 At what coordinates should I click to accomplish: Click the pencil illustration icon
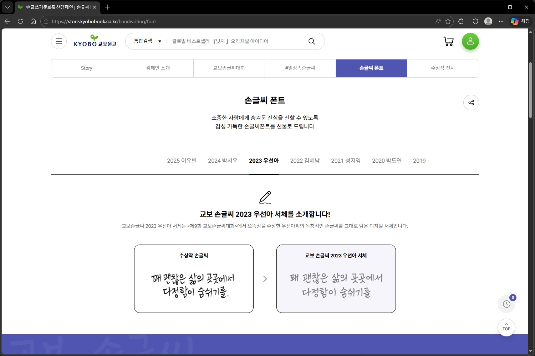tap(265, 198)
